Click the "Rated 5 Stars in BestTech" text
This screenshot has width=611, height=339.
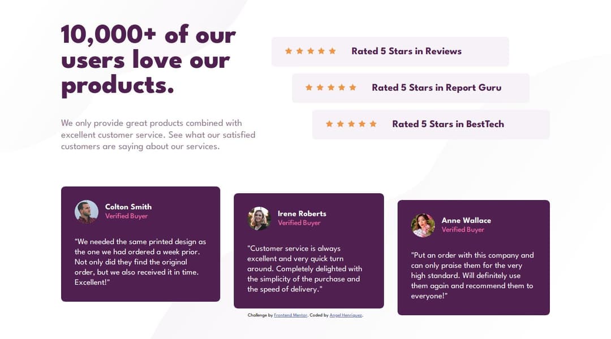click(448, 124)
